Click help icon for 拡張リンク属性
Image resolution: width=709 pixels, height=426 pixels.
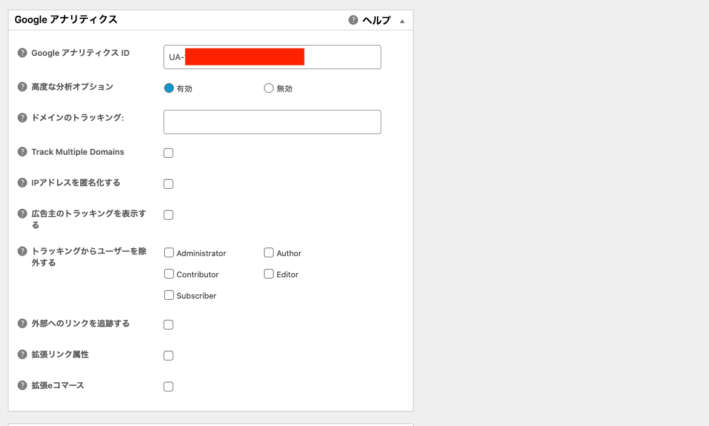point(22,354)
